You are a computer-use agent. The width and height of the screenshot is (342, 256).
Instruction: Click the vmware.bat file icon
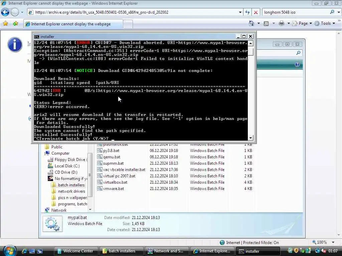[x=100, y=189]
